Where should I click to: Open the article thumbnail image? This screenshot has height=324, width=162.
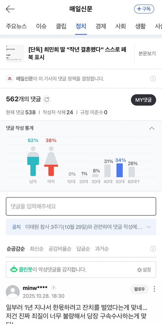[x=15, y=54]
